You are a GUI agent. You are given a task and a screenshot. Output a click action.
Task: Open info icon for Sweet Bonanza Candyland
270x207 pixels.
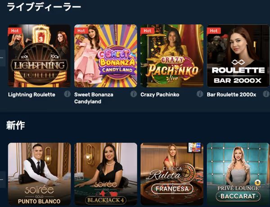134,94
